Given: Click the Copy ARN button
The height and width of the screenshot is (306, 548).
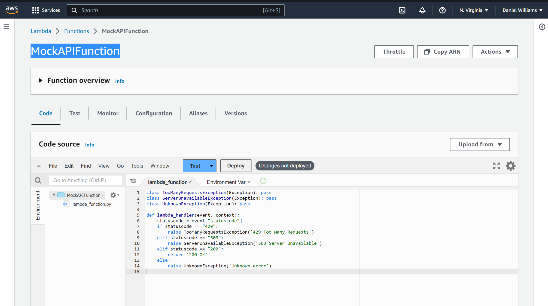Looking at the screenshot, I should coord(443,52).
